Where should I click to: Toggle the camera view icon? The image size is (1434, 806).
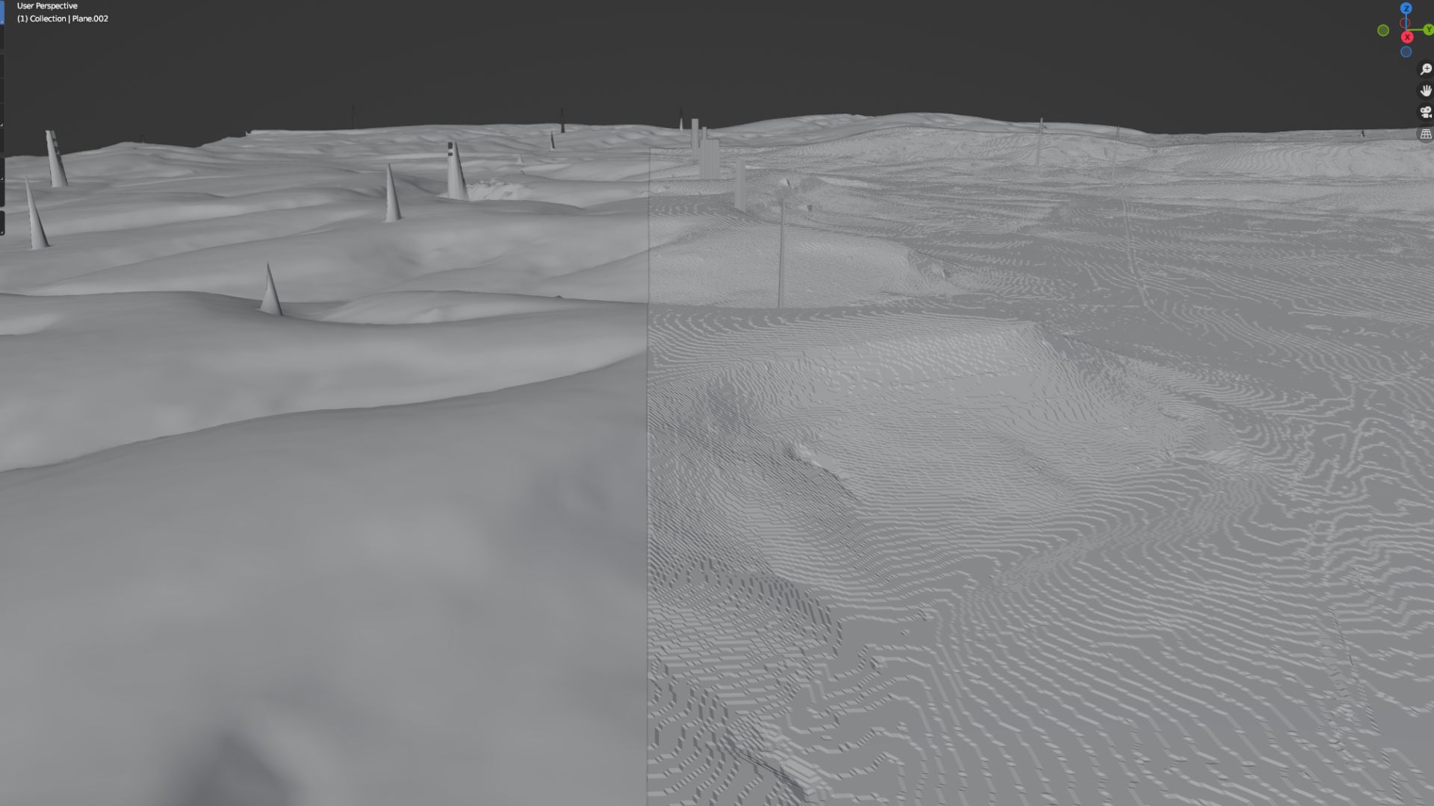click(1426, 113)
